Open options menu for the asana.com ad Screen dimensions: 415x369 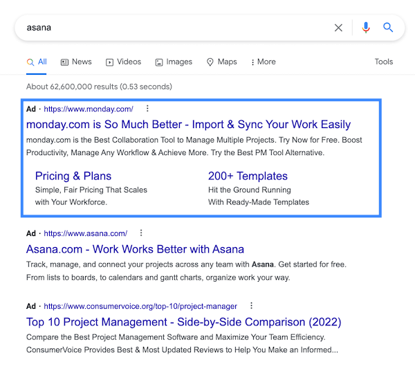(x=141, y=233)
